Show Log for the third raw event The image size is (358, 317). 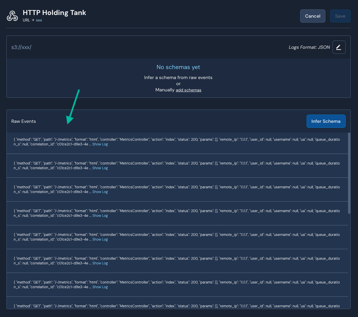pyautogui.click(x=100, y=192)
